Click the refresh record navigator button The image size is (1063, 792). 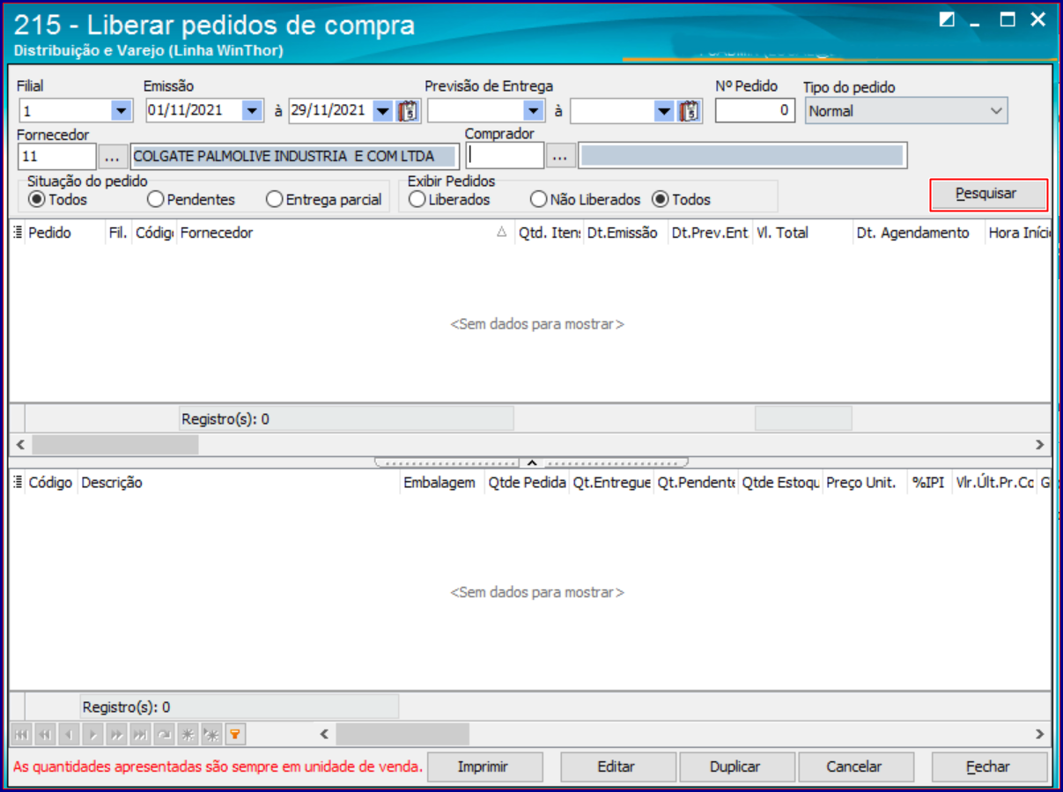(x=164, y=733)
